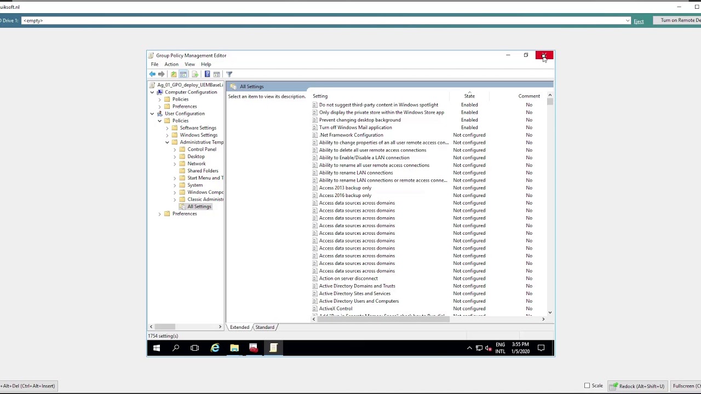The image size is (701, 394).
Task: Open File Explorer from the taskbar
Action: pos(234,348)
